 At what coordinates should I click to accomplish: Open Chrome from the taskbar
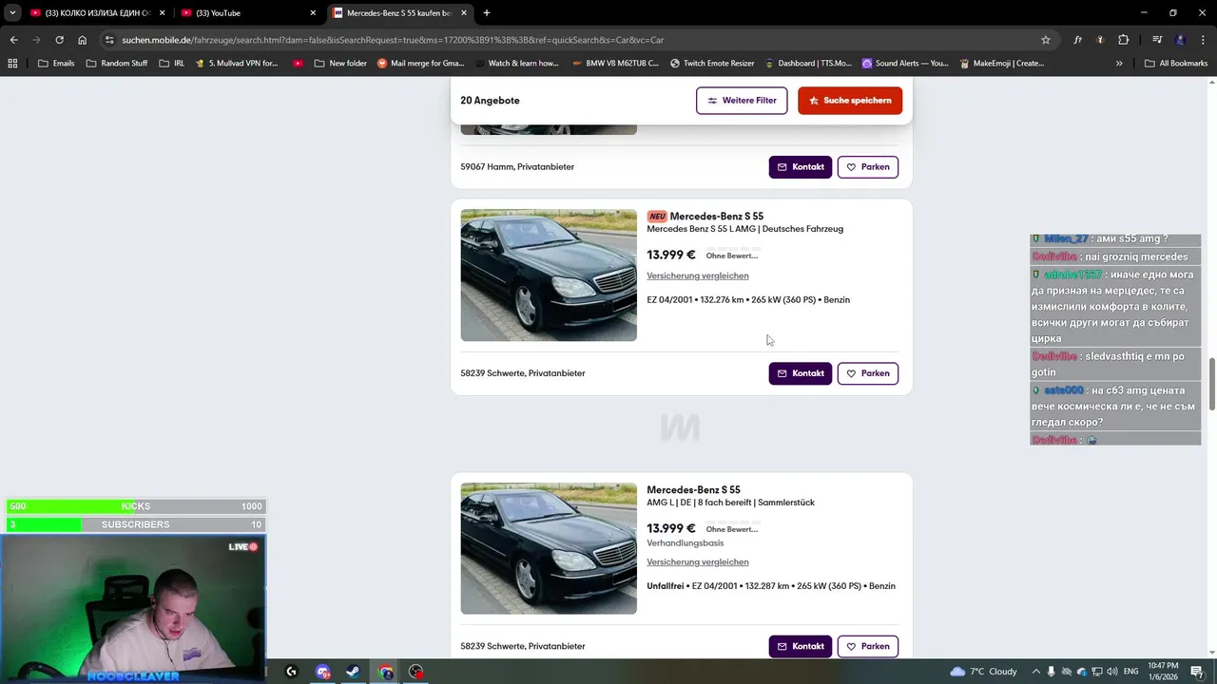(x=386, y=672)
